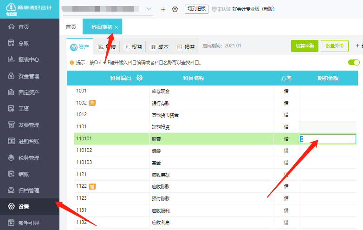Click the 试算平衡 button
The image size is (363, 230).
tap(305, 46)
